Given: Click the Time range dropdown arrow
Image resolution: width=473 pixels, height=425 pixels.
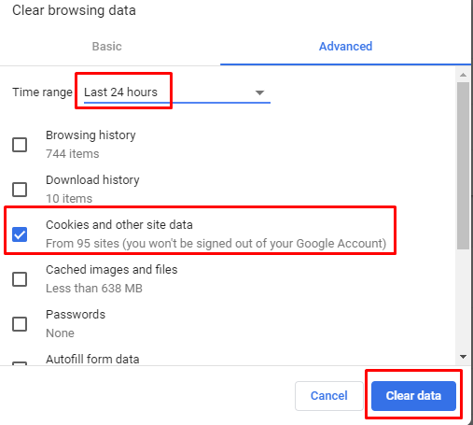Looking at the screenshot, I should tap(259, 92).
